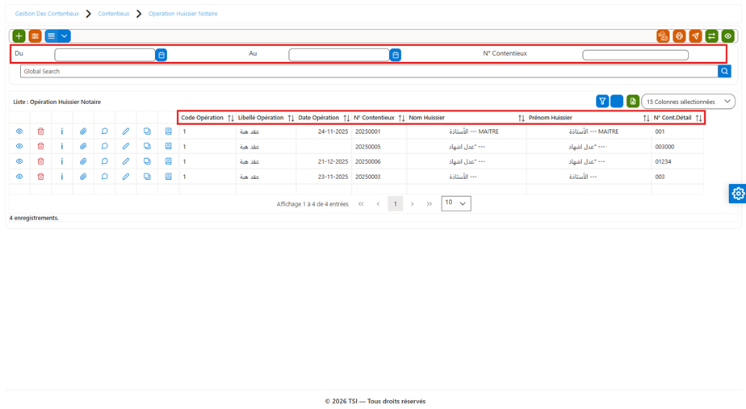The height and width of the screenshot is (409, 746).
Task: Sort by Code Opération column
Action: point(231,118)
